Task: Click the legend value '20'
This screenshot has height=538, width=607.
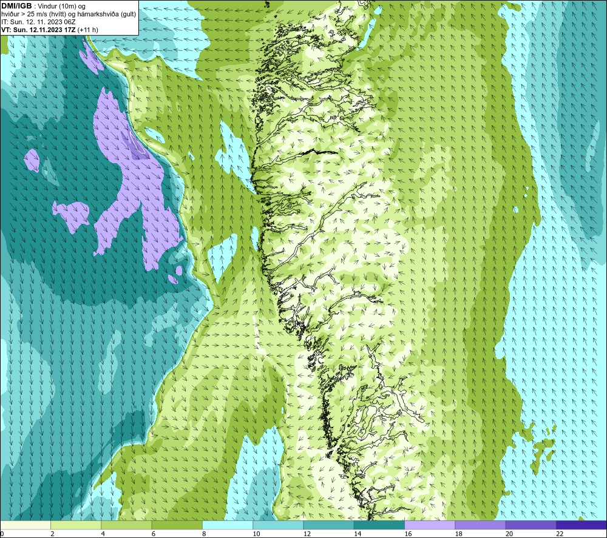Action: pyautogui.click(x=509, y=534)
